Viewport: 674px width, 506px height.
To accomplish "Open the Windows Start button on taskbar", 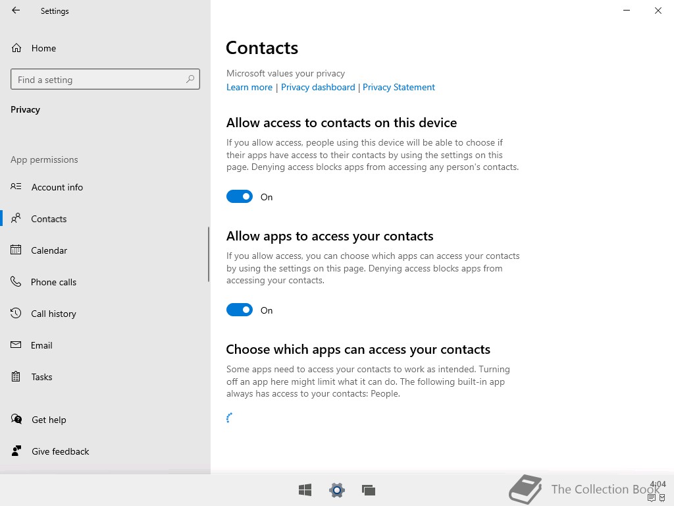I will (x=305, y=490).
